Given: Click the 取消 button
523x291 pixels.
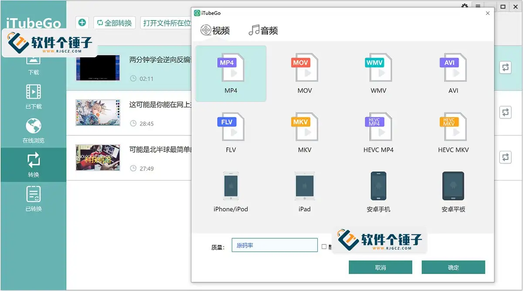Looking at the screenshot, I should [x=380, y=268].
